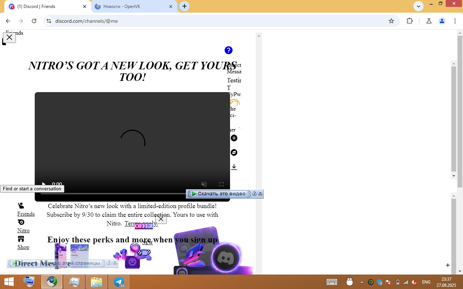Click the Download Apps arrow icon
Image resolution: width=463 pixels, height=289 pixels.
(234, 167)
